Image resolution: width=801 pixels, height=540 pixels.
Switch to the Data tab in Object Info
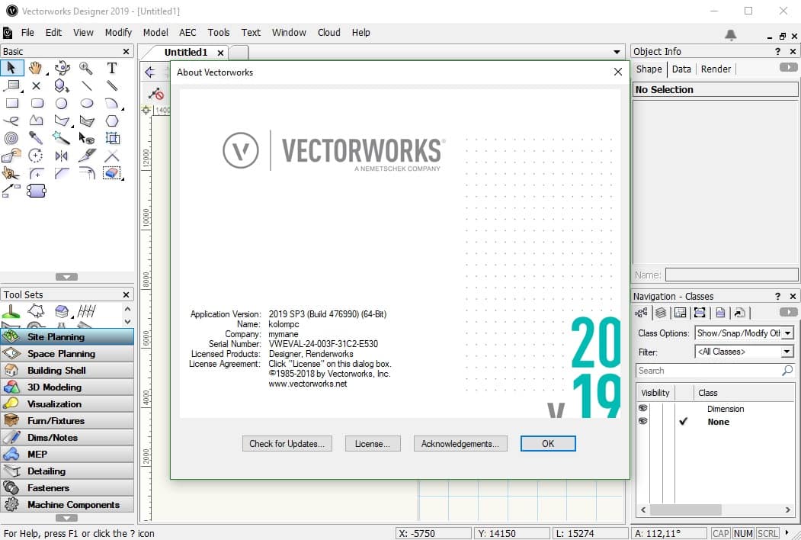coord(681,69)
